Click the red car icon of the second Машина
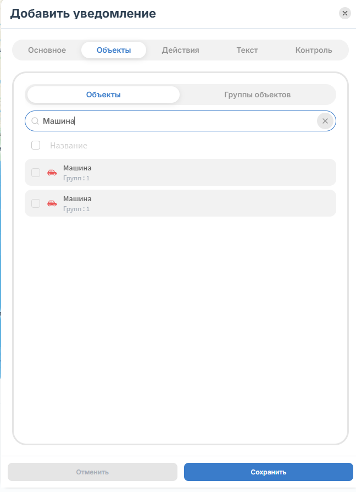 tap(52, 203)
